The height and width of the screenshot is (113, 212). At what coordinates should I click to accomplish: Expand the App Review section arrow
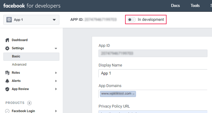click(56, 89)
